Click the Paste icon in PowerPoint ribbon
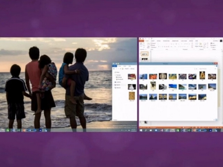Image resolution: width=223 pixels, height=167 pixels. tap(141, 45)
